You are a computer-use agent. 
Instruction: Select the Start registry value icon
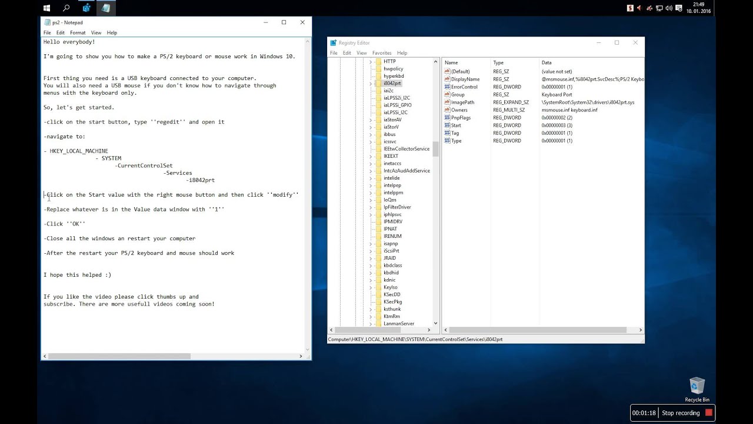(447, 125)
